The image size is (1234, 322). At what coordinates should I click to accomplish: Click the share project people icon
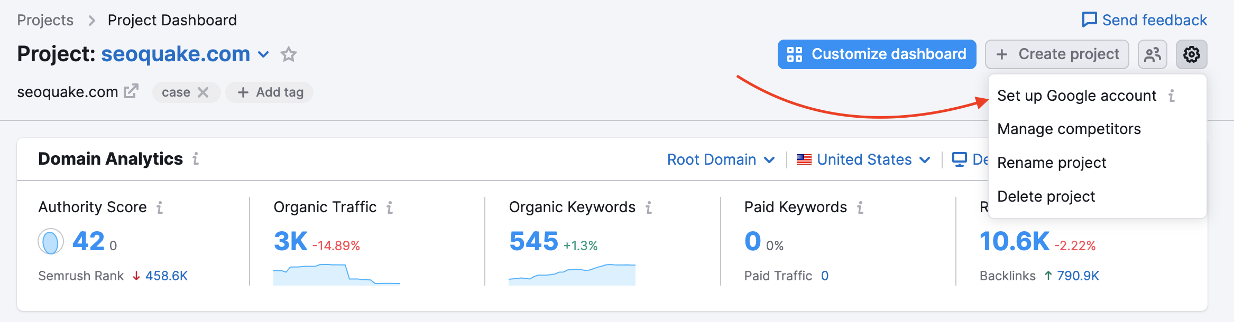(1152, 54)
